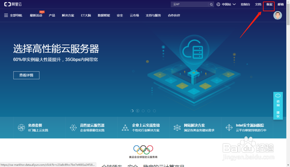This screenshot has width=290, height=167.
Task: Open the 产品 menu
Action: 52,15
